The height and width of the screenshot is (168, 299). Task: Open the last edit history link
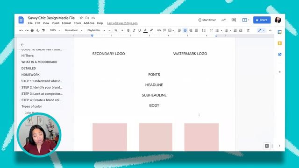point(122,23)
